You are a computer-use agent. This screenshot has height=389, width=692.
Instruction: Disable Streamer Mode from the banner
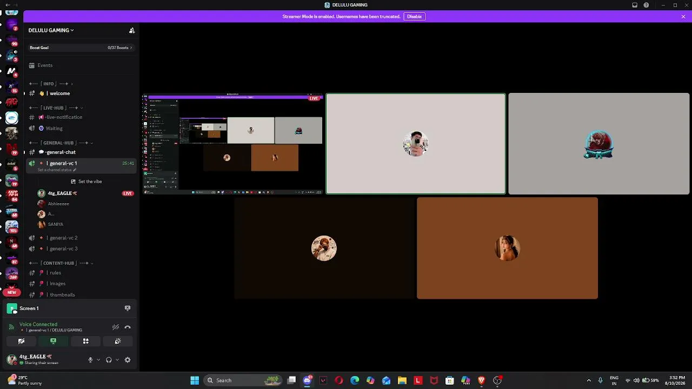pos(415,17)
